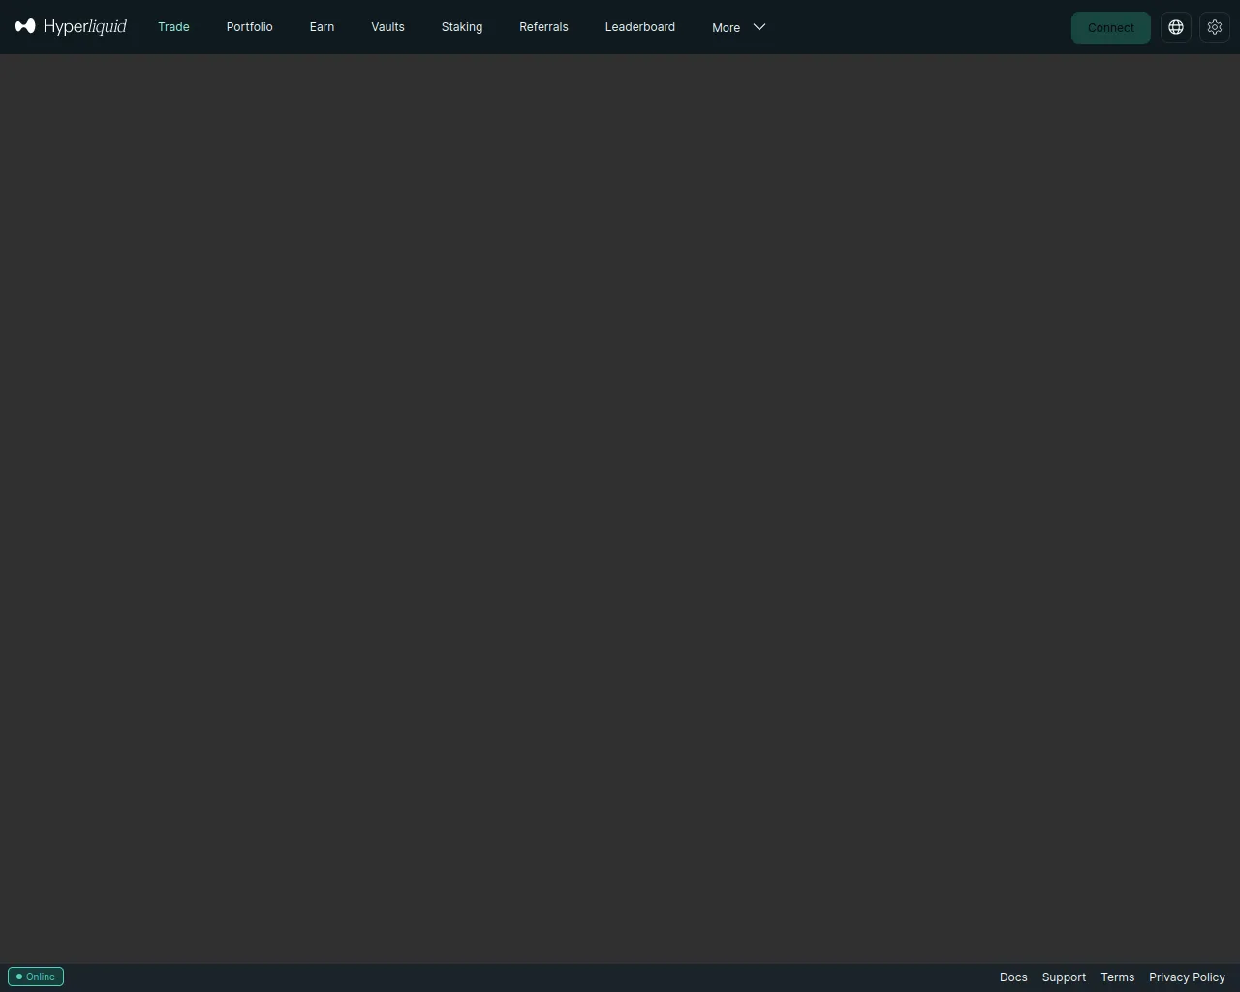This screenshot has width=1240, height=992.
Task: Click the Online connection status badge
Action: click(x=36, y=976)
